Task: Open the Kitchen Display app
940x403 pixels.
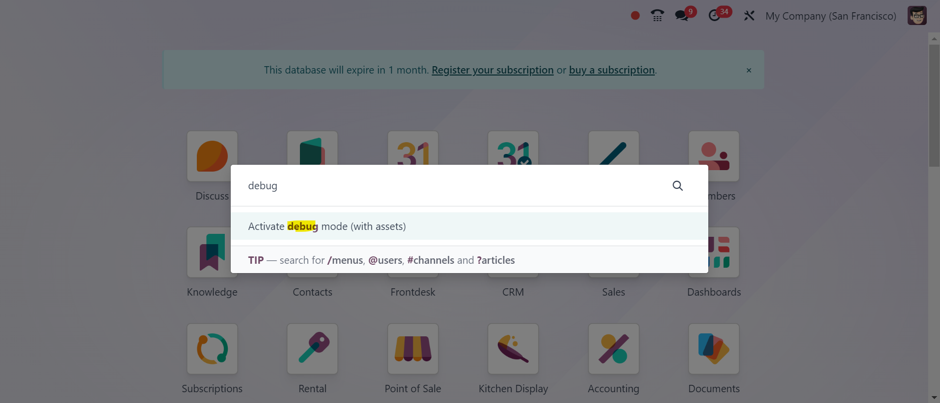Action: click(x=513, y=349)
